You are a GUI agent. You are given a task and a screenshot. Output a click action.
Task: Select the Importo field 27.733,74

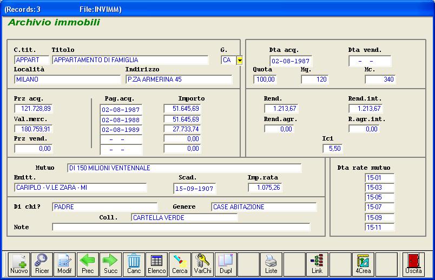coord(182,129)
